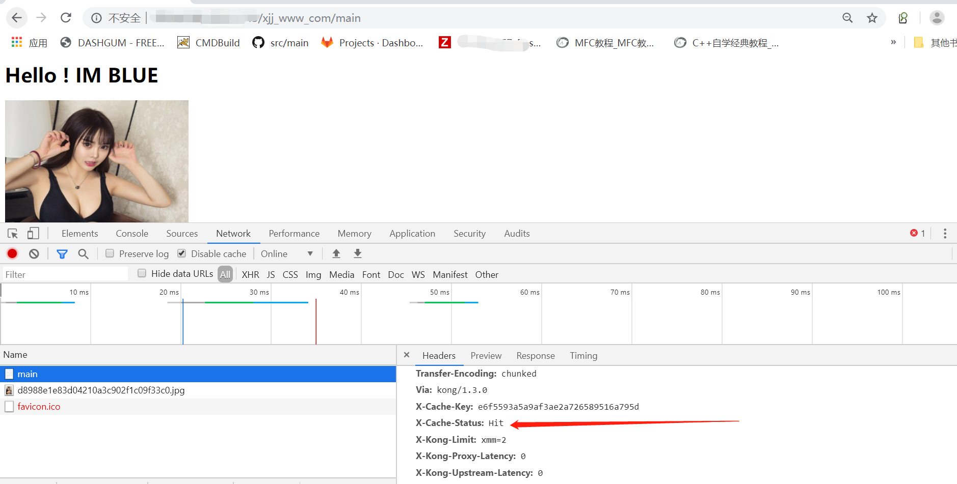This screenshot has height=484, width=957.
Task: Filter requests to show only Img
Action: (313, 274)
